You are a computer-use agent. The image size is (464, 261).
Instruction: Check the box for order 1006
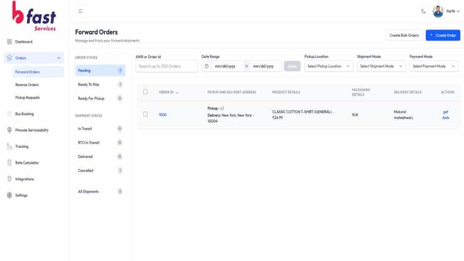pos(145,114)
